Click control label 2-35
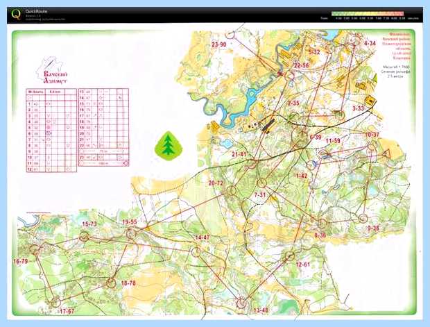 (293, 103)
